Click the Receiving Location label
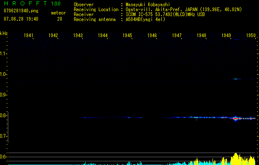 pyautogui.click(x=96, y=9)
